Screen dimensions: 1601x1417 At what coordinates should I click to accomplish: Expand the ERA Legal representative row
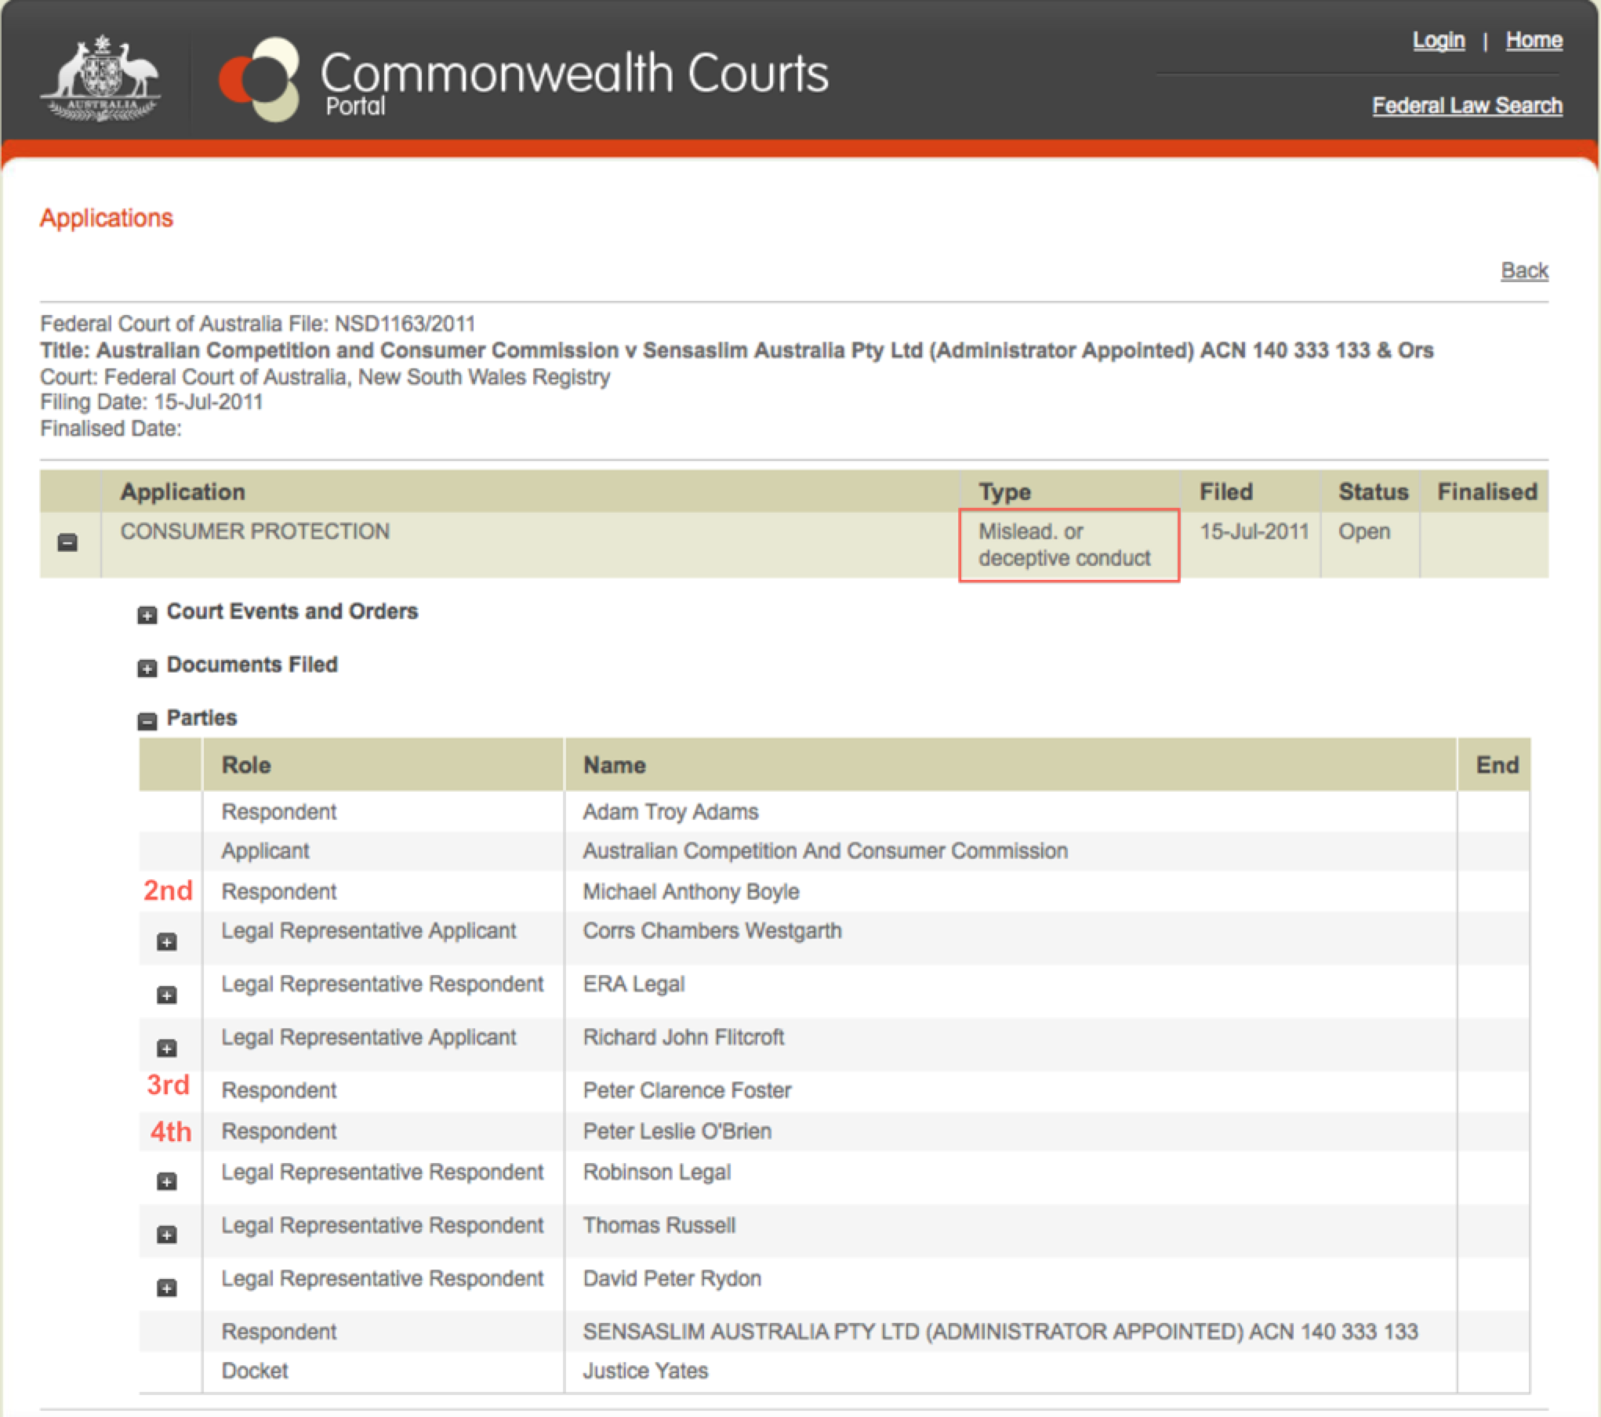(166, 995)
